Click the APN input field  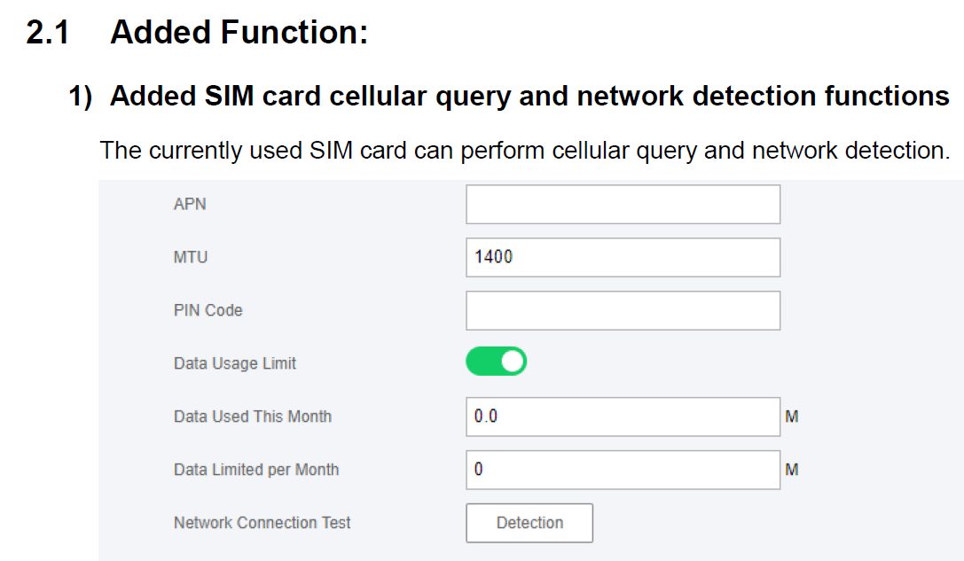coord(623,204)
